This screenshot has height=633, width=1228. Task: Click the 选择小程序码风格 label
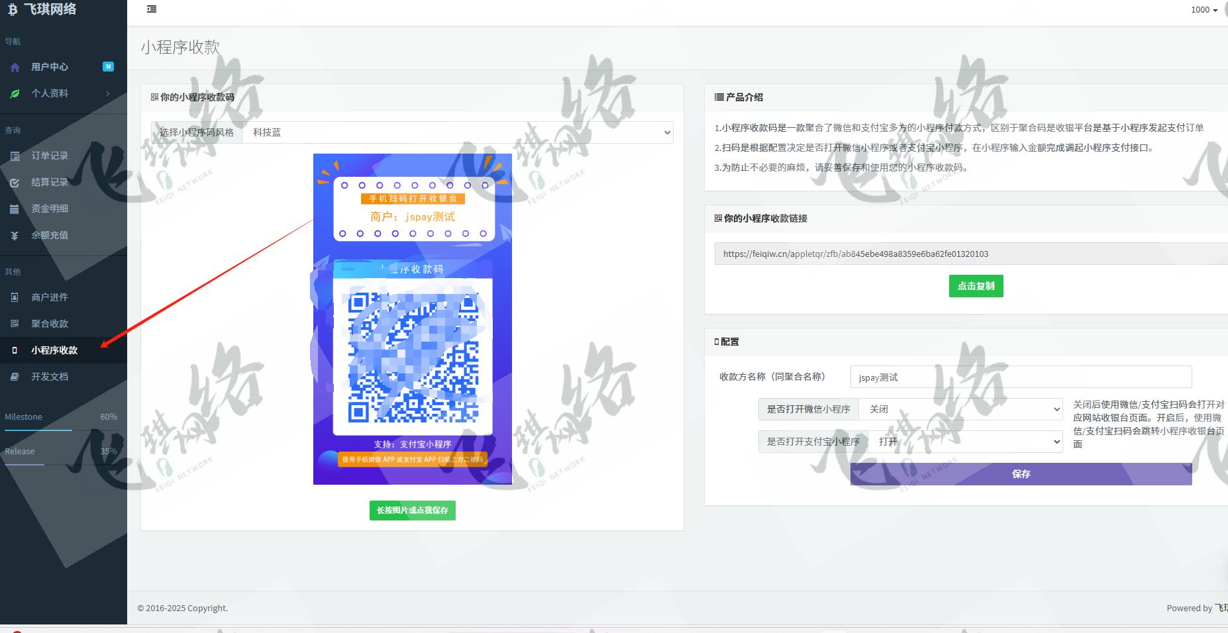pyautogui.click(x=197, y=132)
